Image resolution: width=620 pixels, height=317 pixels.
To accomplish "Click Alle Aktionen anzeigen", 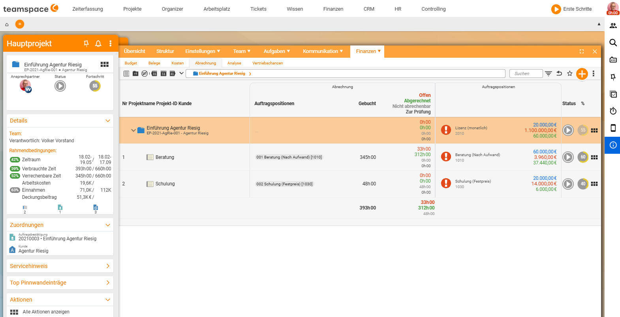I will 46,312.
